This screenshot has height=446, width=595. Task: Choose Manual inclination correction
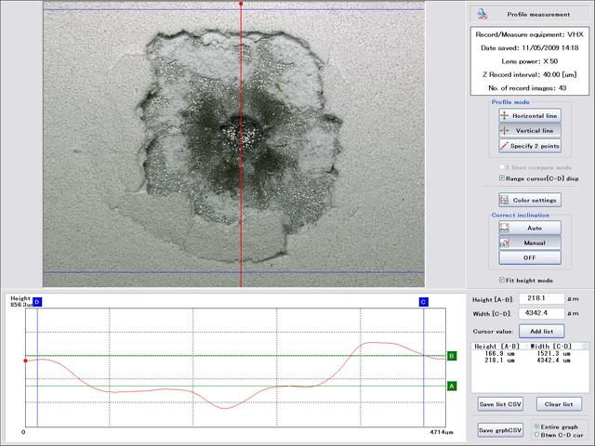point(529,242)
